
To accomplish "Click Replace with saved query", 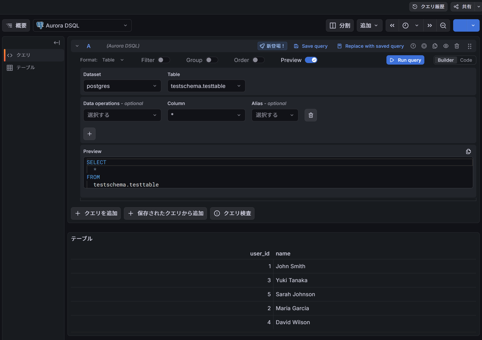I will (370, 46).
